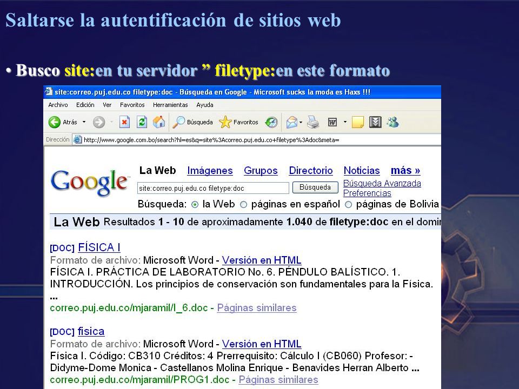Open the Archivo menu
The image size is (519, 389).
58,105
